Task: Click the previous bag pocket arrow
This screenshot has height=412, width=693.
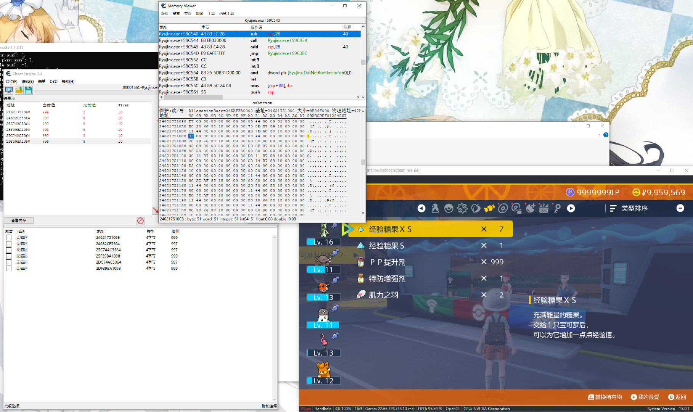Action: point(421,208)
